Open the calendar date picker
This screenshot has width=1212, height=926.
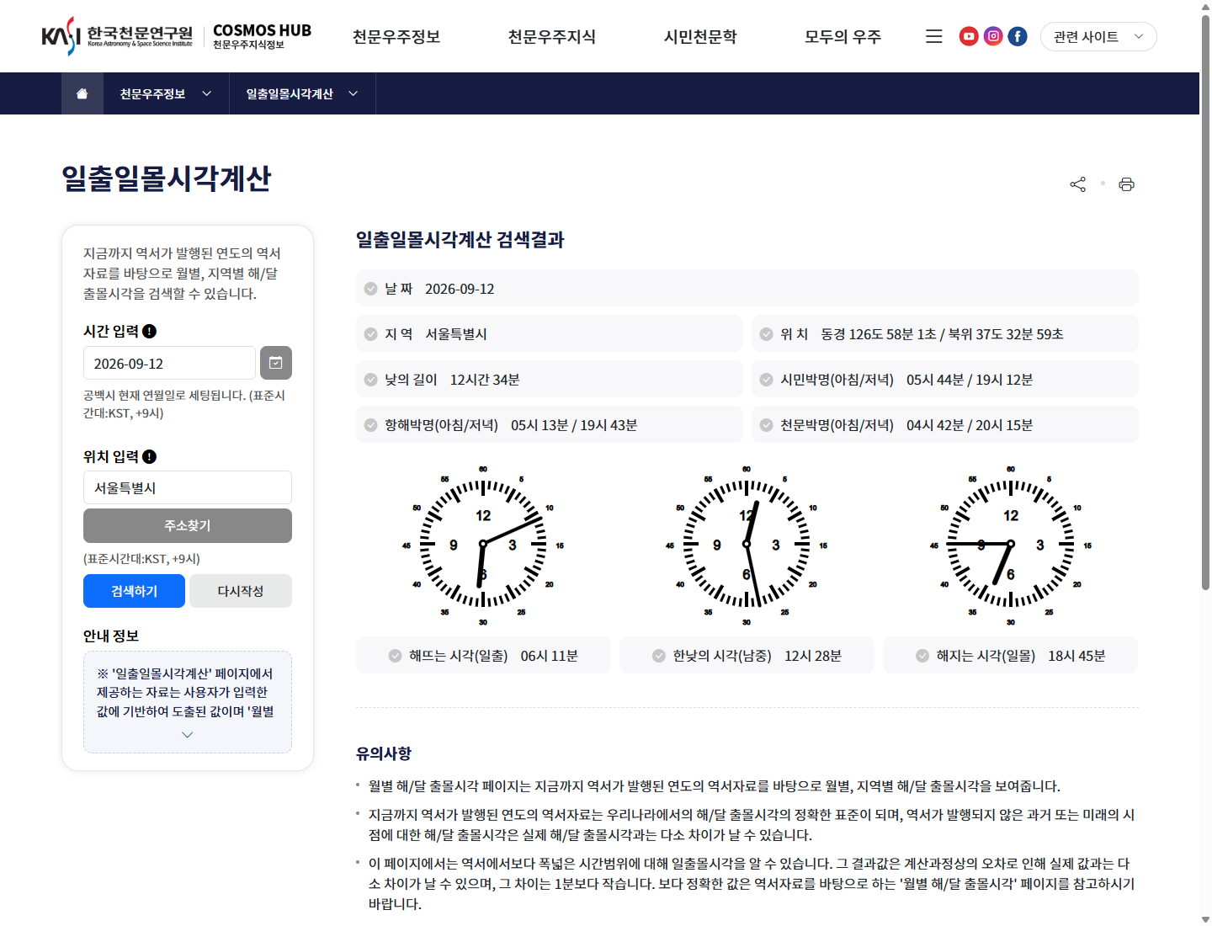(276, 363)
